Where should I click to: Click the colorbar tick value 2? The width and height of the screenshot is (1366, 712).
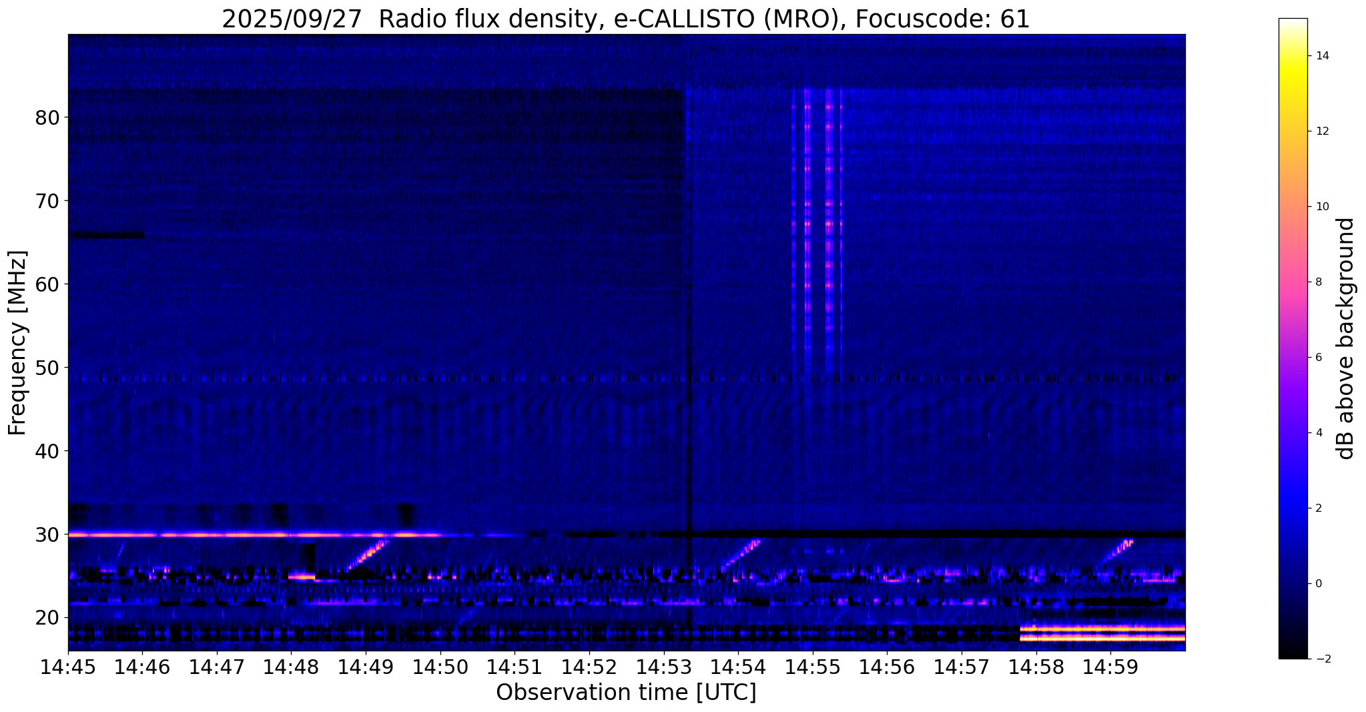click(1318, 508)
